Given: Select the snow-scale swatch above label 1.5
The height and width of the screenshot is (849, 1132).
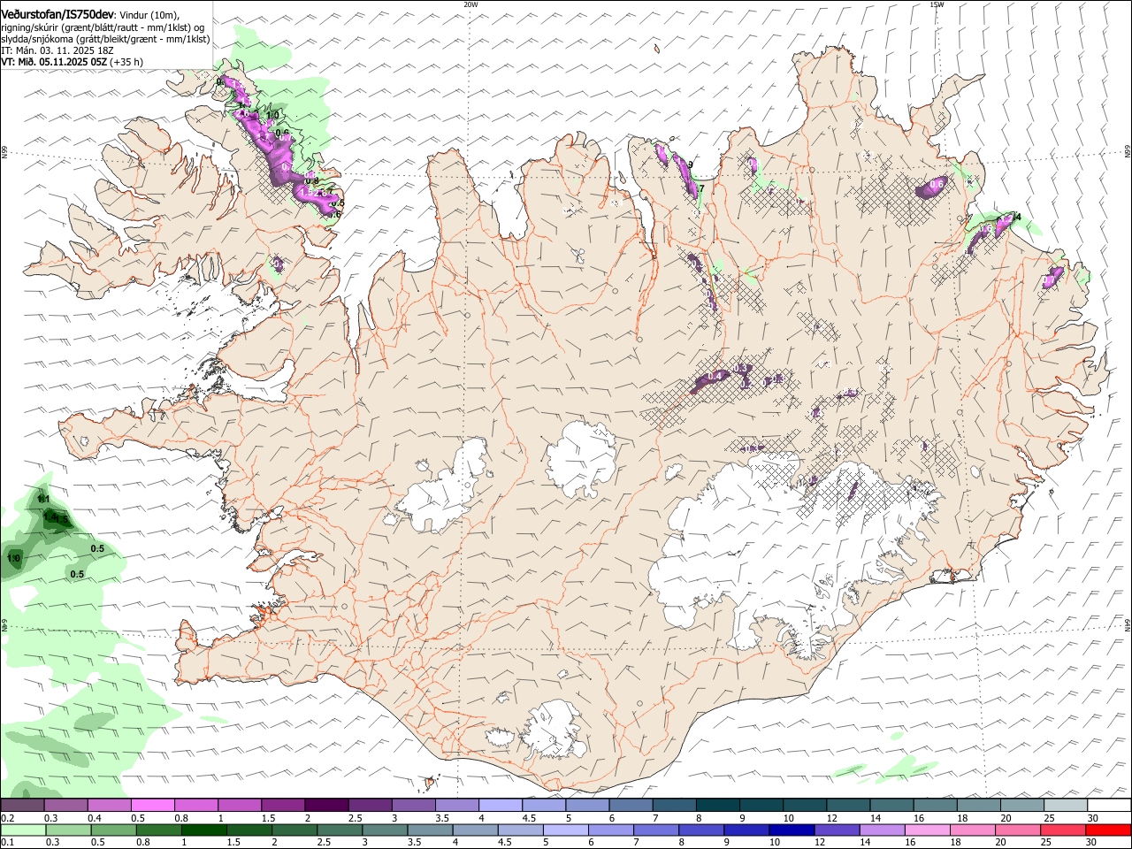Looking at the screenshot, I should tap(283, 806).
